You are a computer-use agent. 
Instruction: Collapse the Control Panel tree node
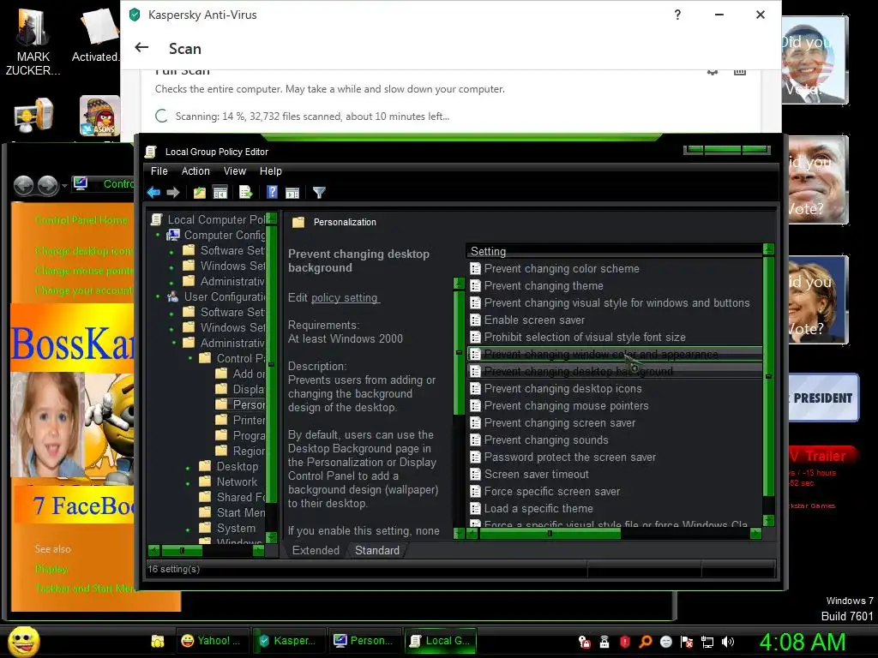coord(190,359)
